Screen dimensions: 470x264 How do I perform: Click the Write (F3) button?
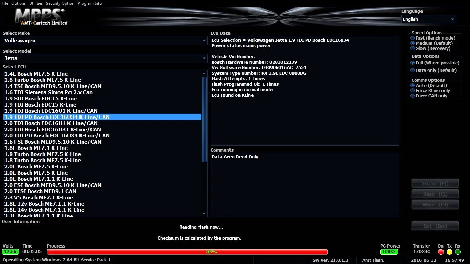435,205
